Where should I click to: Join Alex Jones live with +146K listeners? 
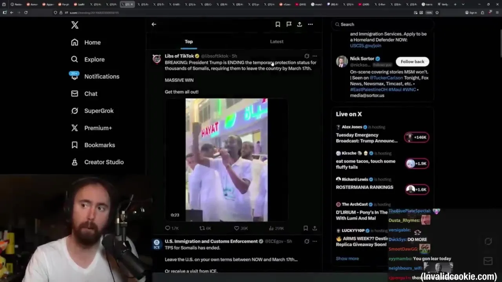click(417, 137)
